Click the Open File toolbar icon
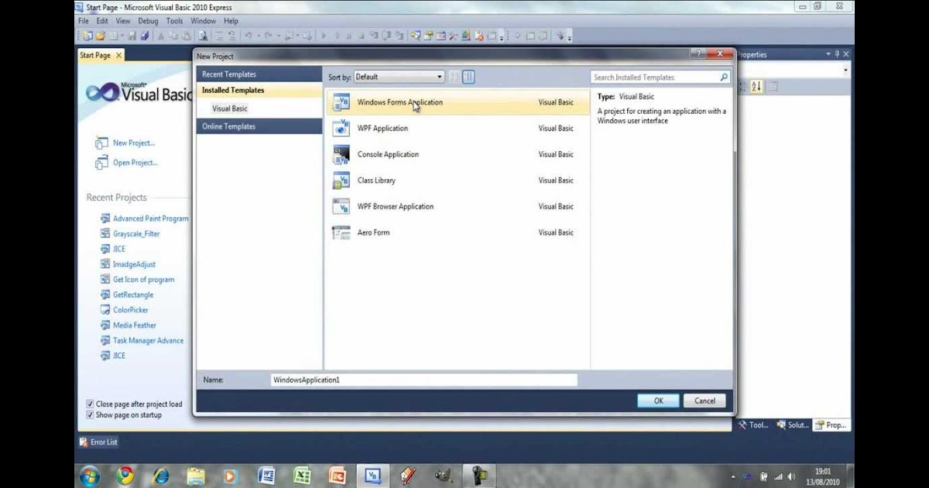Image resolution: width=929 pixels, height=488 pixels. [99, 36]
